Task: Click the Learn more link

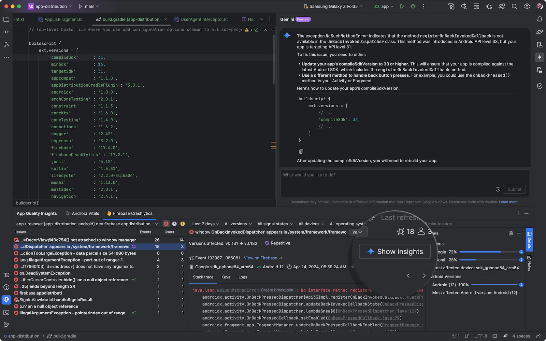Action: tap(508, 202)
